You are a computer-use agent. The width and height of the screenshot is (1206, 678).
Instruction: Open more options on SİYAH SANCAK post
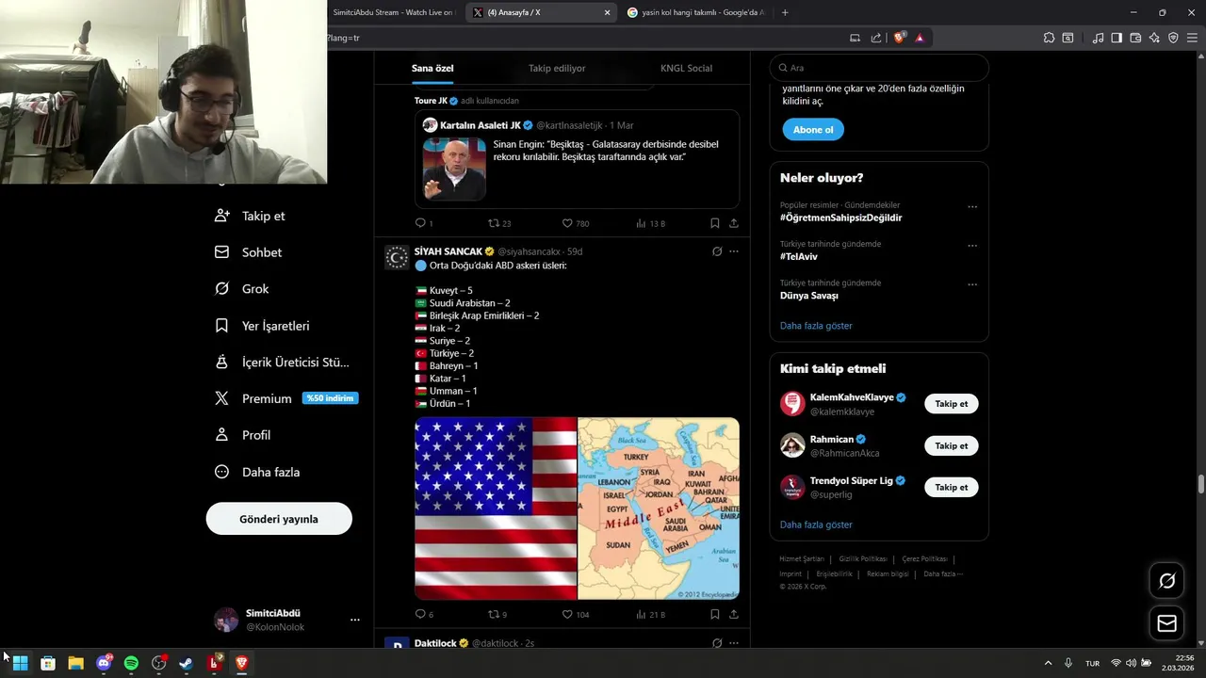(734, 251)
